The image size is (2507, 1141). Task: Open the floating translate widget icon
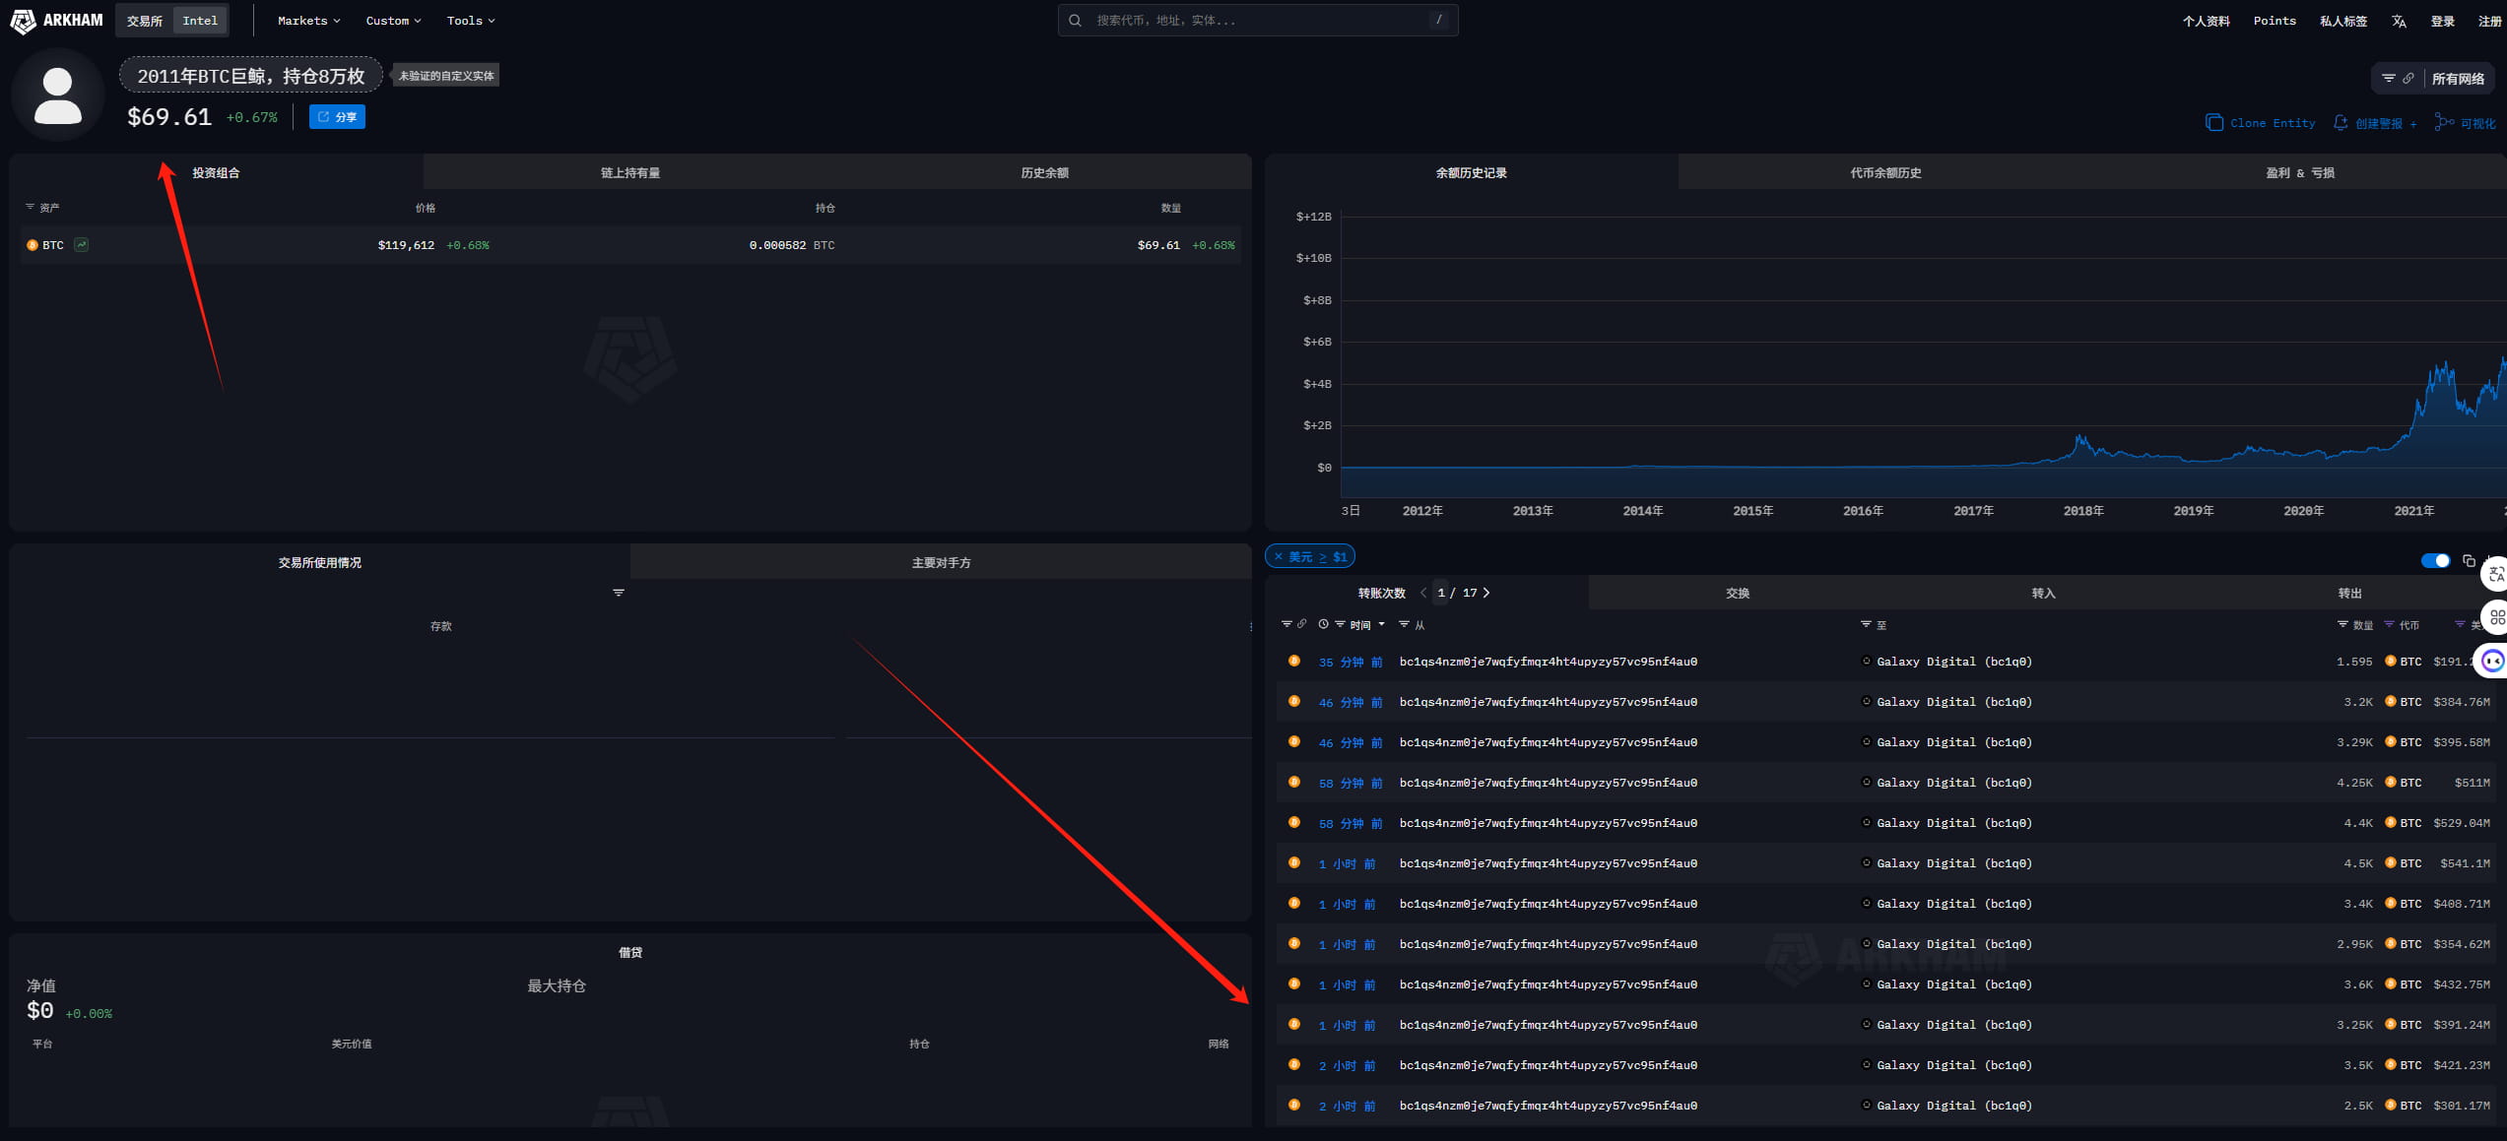(2495, 574)
